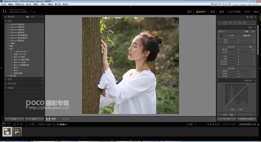Switch to Loupe view icon in toolbar
The width and height of the screenshot is (261, 142).
48,119
